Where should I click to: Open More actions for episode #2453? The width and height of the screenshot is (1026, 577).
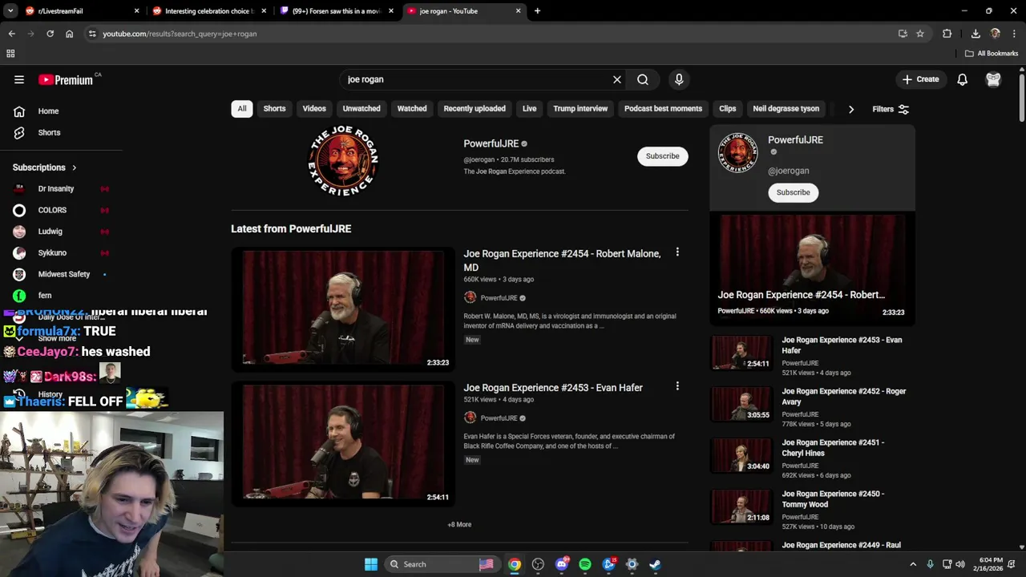pos(677,386)
